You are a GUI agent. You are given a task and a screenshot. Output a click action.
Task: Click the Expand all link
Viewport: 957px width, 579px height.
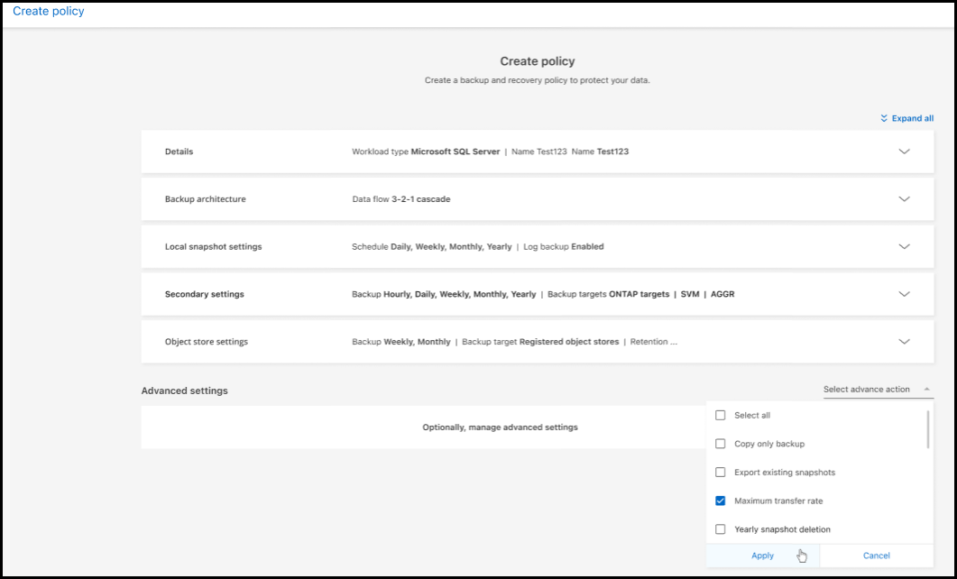coord(912,118)
